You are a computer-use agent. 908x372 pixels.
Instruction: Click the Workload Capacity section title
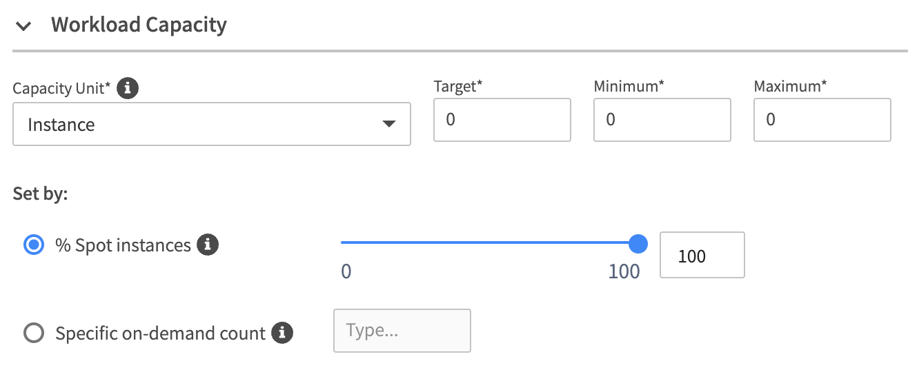139,25
